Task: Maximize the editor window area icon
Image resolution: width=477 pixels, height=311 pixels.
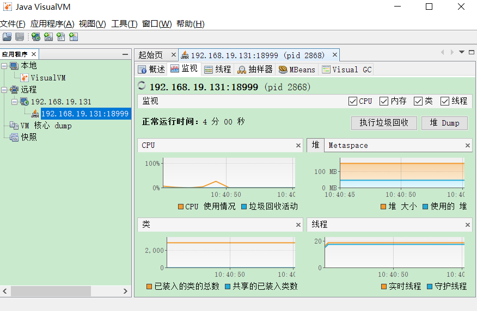Action: point(472,52)
